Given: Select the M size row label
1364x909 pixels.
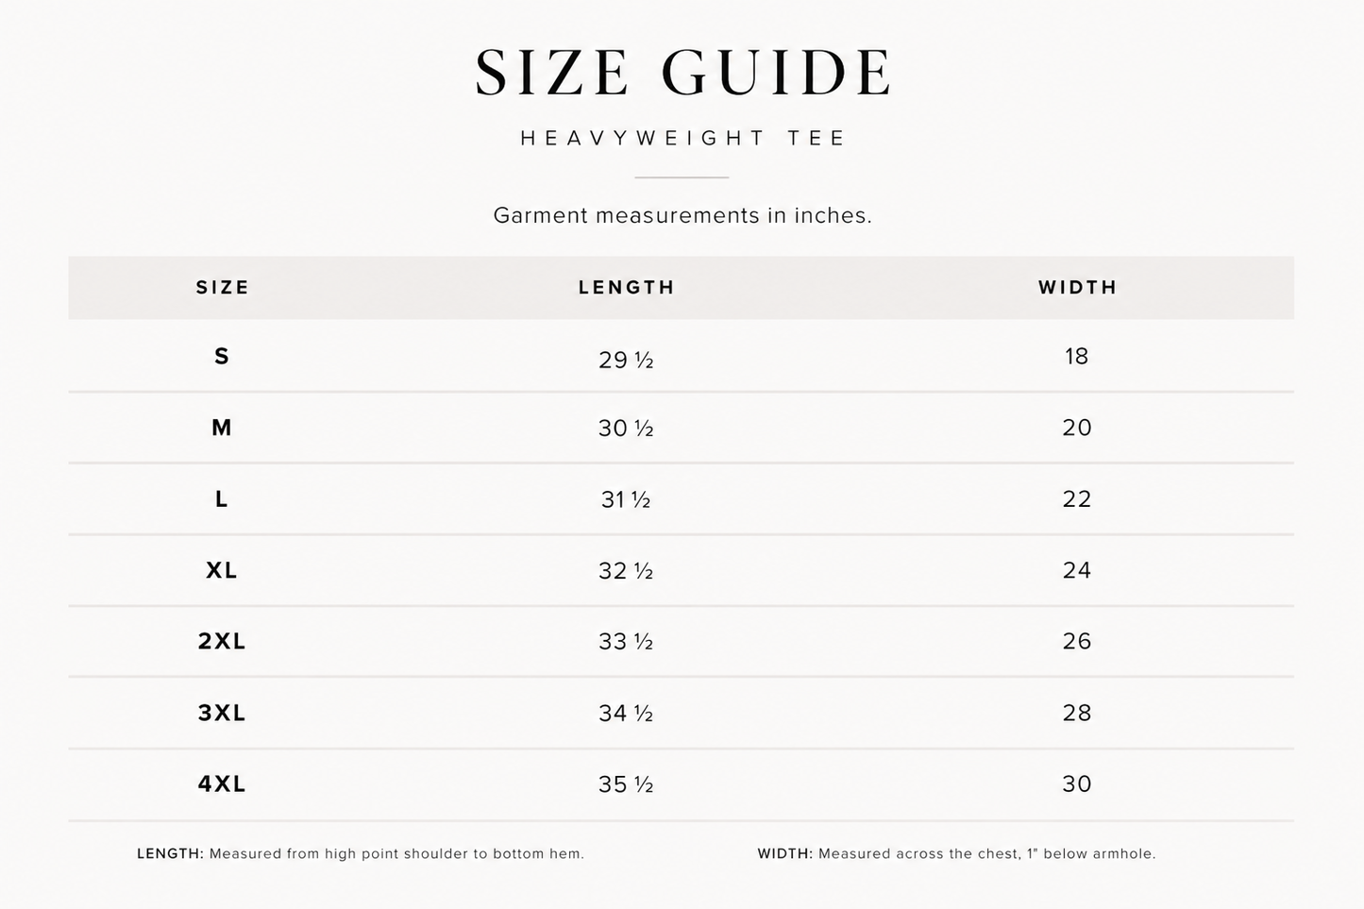Looking at the screenshot, I should 222,428.
